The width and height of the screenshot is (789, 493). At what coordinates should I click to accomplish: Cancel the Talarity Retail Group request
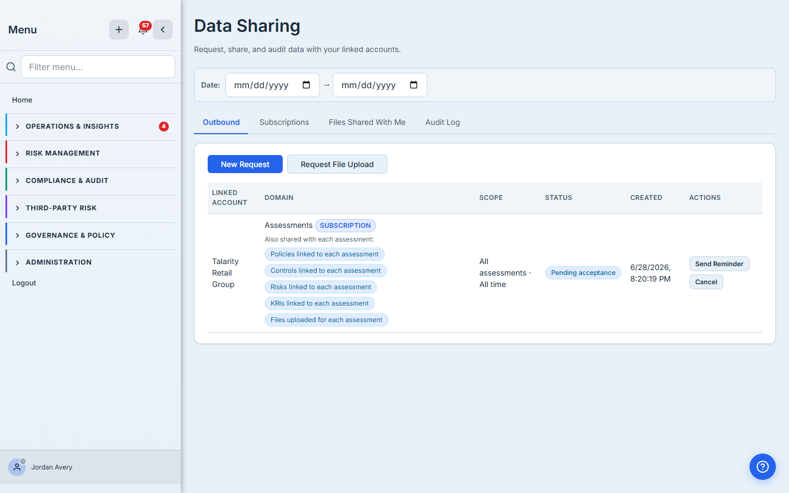point(706,282)
